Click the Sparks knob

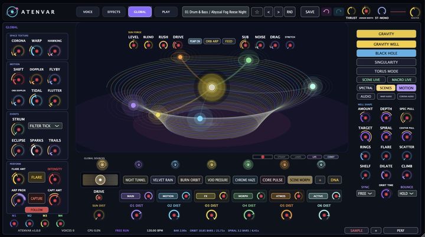click(x=37, y=151)
